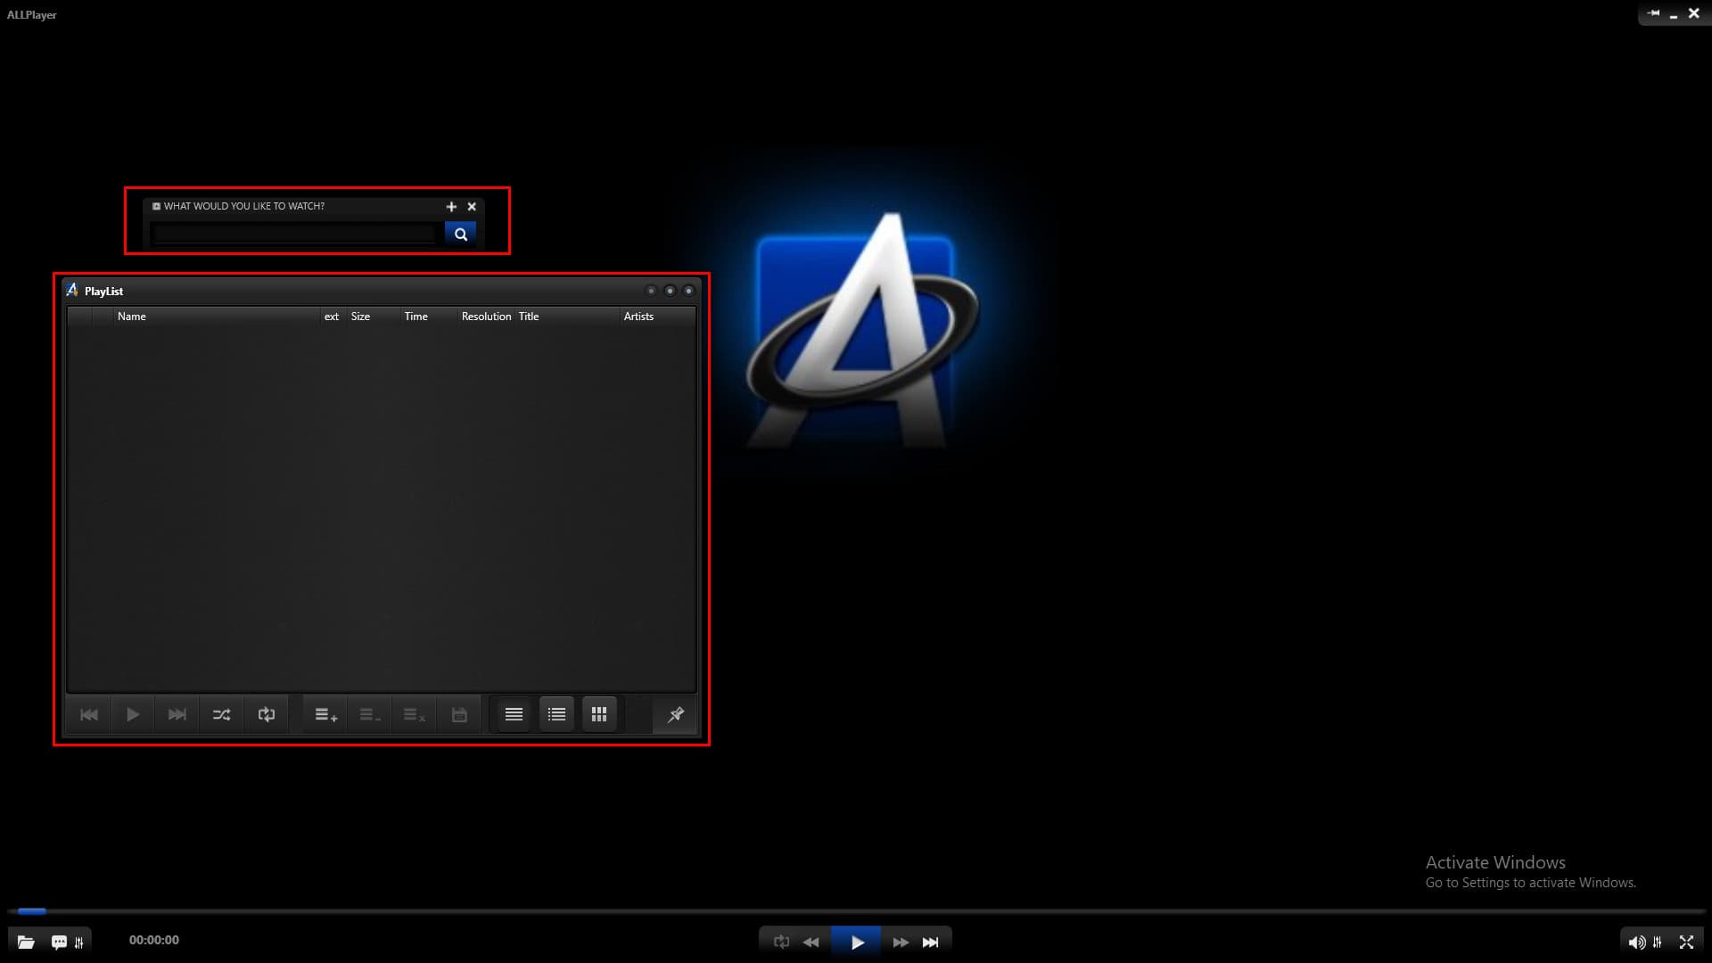Start playback with the blue Play button

(x=856, y=942)
